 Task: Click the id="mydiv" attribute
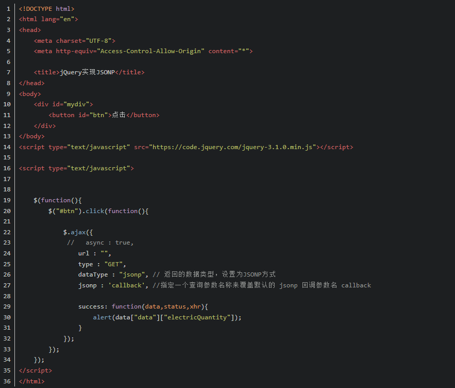[71, 104]
